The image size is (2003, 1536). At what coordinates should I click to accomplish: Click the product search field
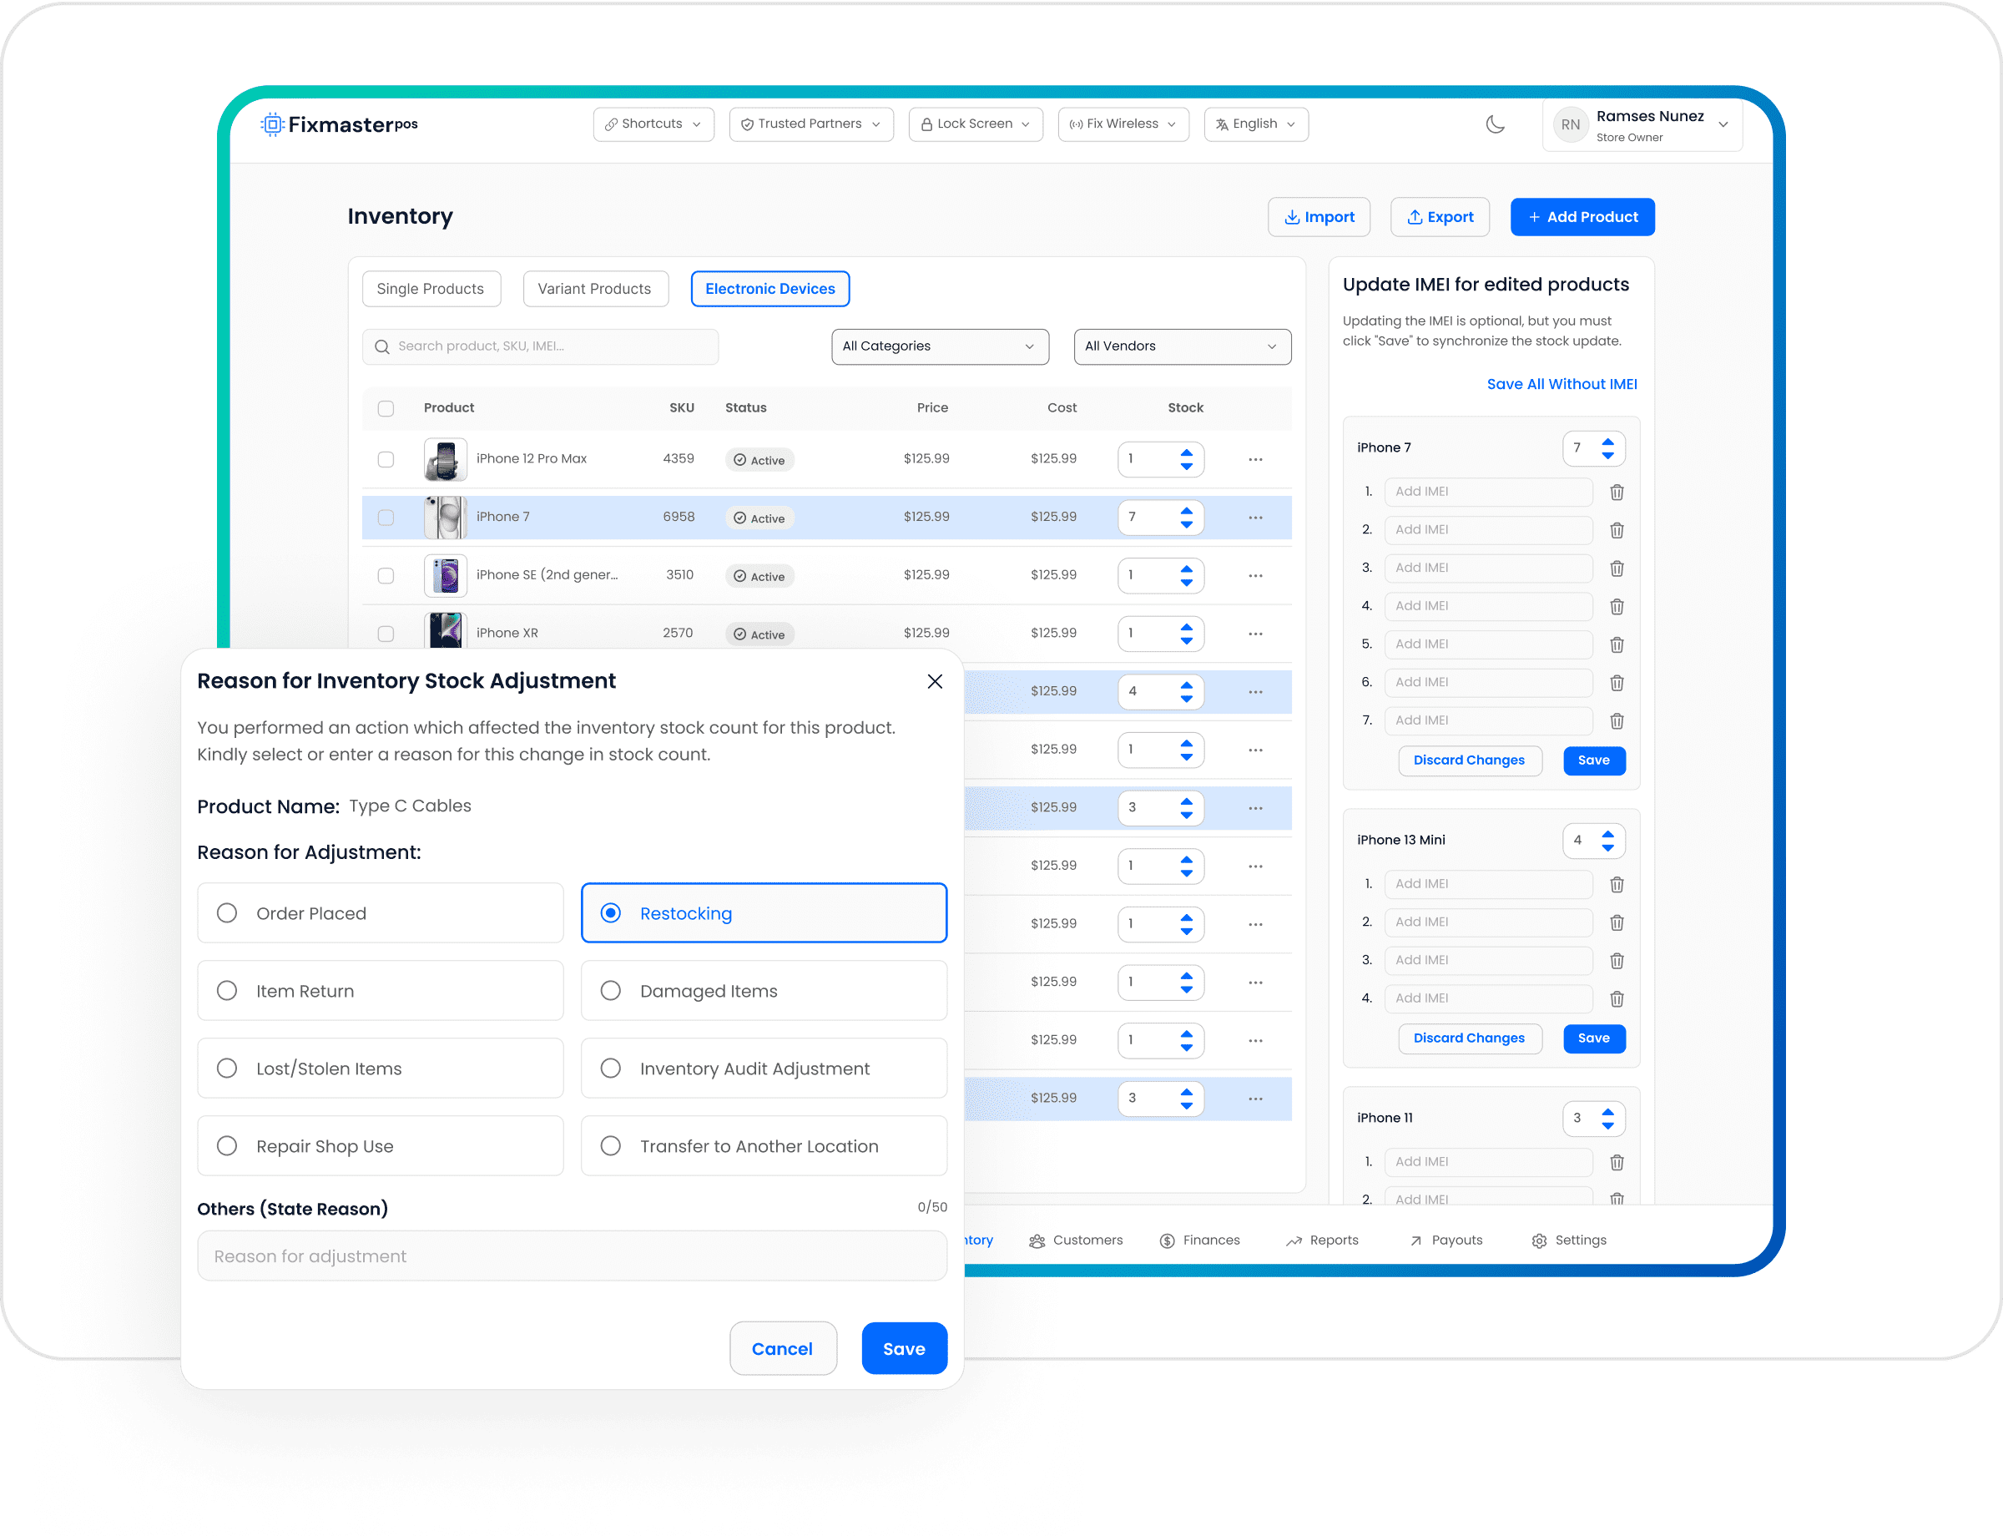pos(540,346)
